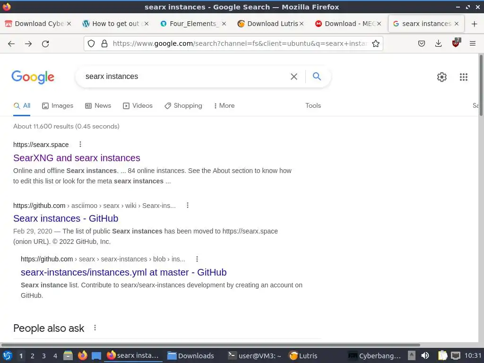Switch to workspace 4
Screen dimensions: 484x363
pos(55,356)
